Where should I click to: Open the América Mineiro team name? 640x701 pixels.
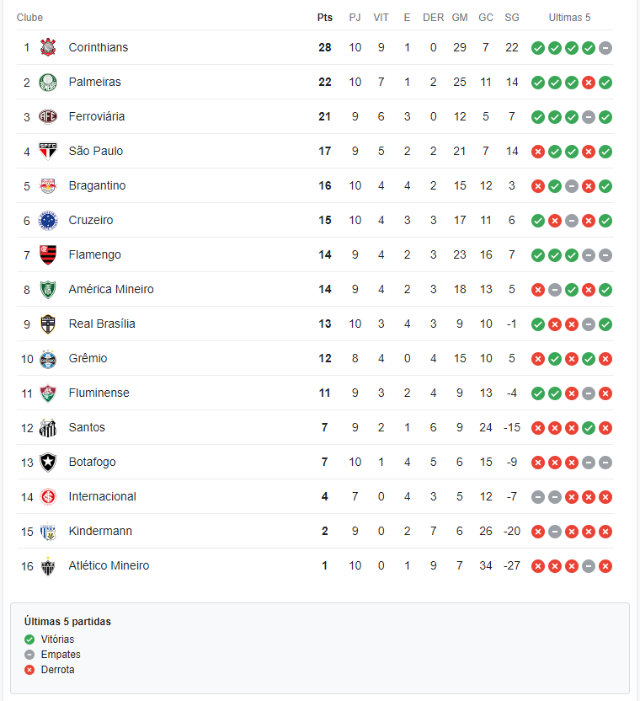(x=111, y=289)
